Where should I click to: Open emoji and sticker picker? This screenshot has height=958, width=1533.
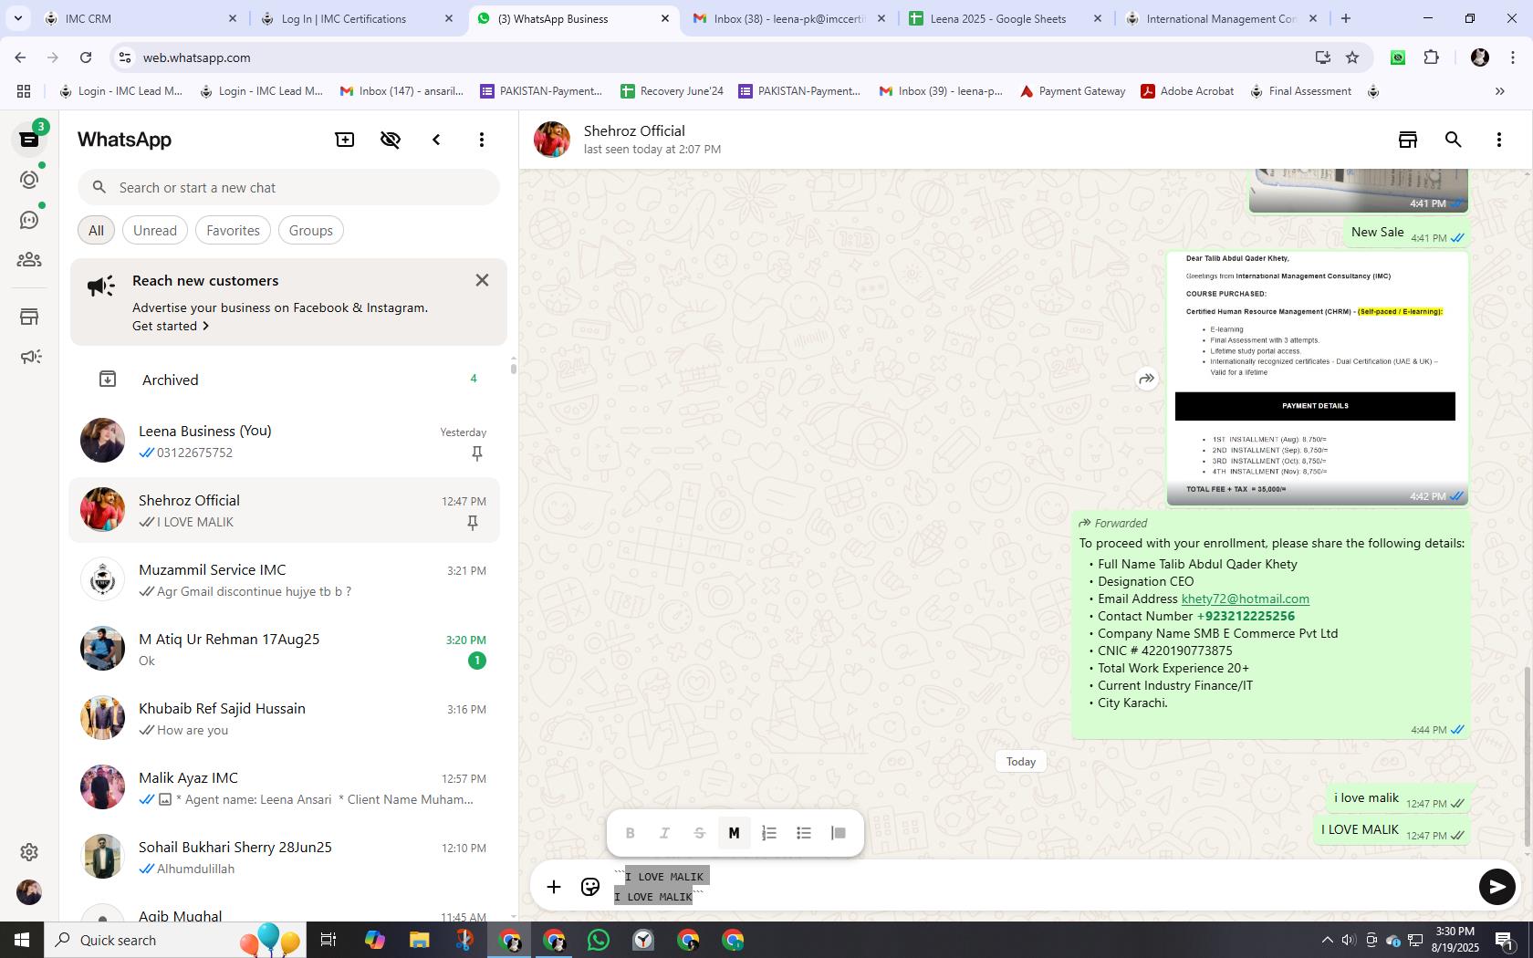click(590, 886)
